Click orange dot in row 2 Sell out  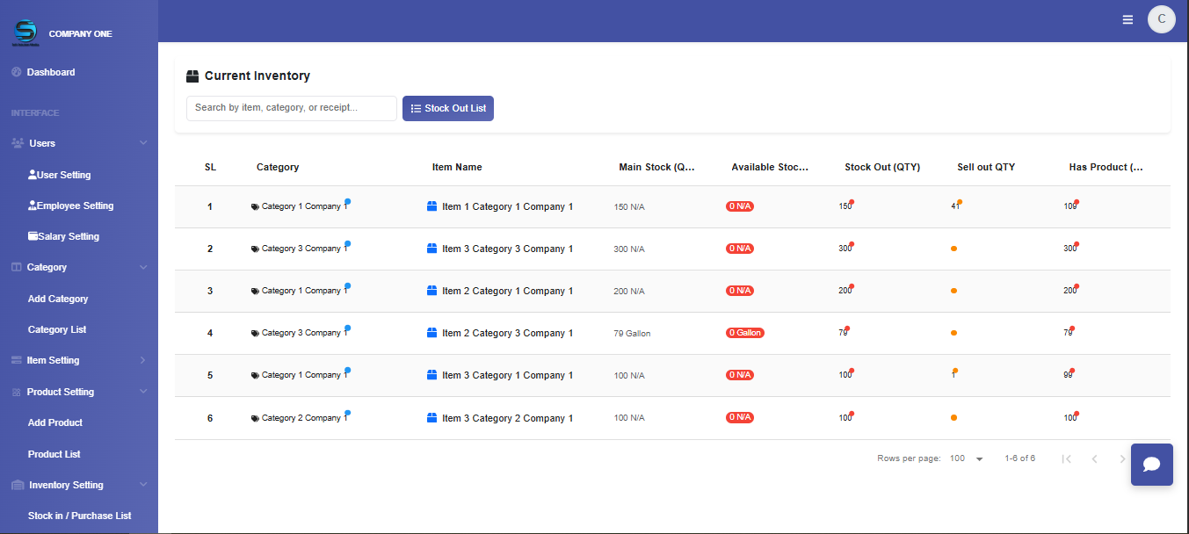[x=953, y=249]
